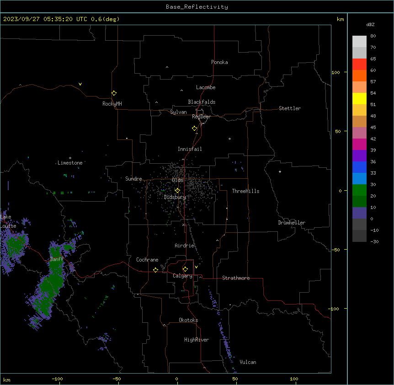Screen dimensions: 394x385
Task: Click the Sundre label
Action: pos(133,179)
